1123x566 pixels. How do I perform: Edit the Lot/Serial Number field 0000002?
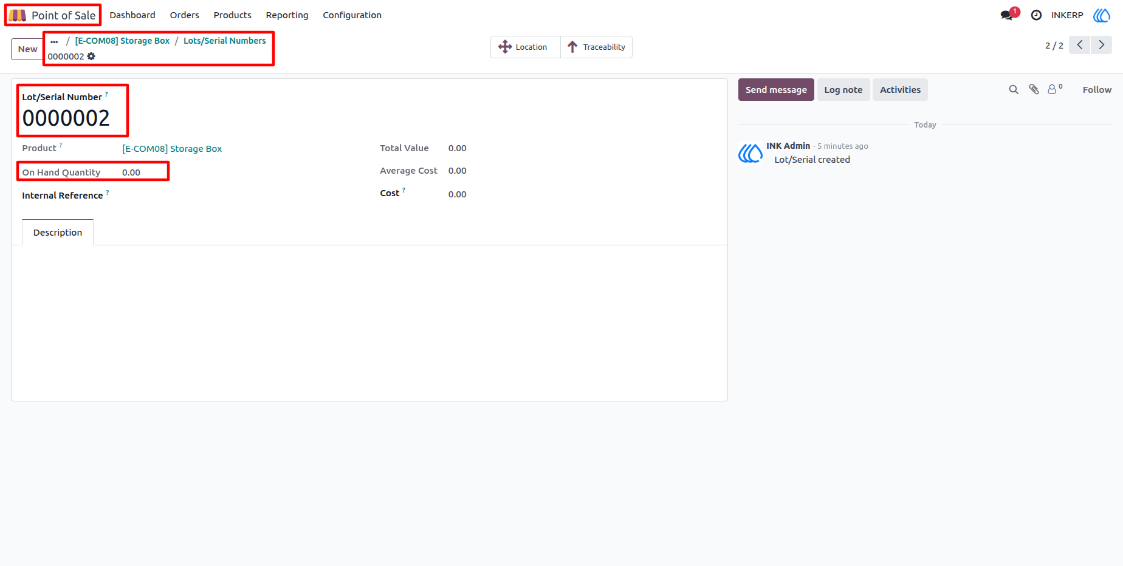coord(66,118)
